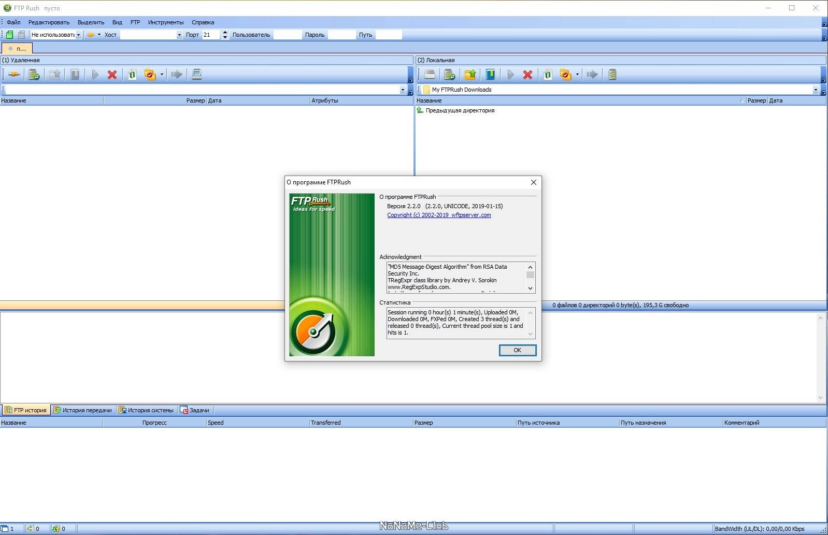
Task: Click the folder-with-checkmark icon in the local pane
Action: (x=565, y=75)
